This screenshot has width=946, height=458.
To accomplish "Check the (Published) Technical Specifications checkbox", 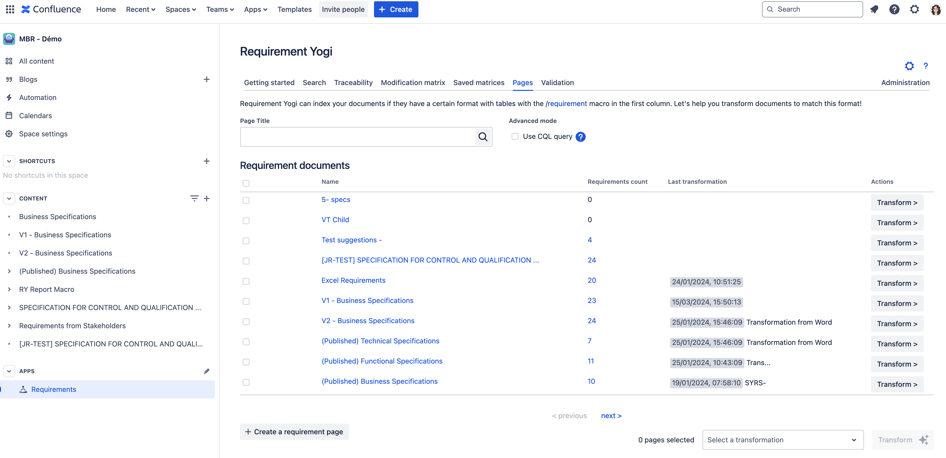I will (x=246, y=342).
